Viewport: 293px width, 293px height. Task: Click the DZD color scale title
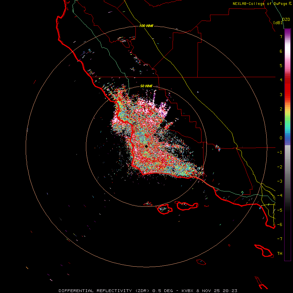[286, 20]
